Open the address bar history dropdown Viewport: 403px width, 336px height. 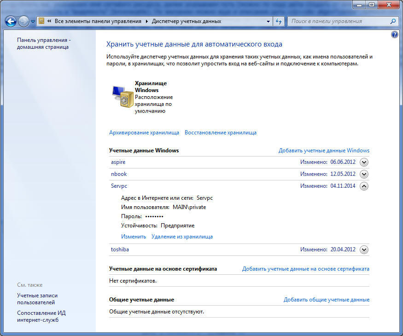coord(268,21)
